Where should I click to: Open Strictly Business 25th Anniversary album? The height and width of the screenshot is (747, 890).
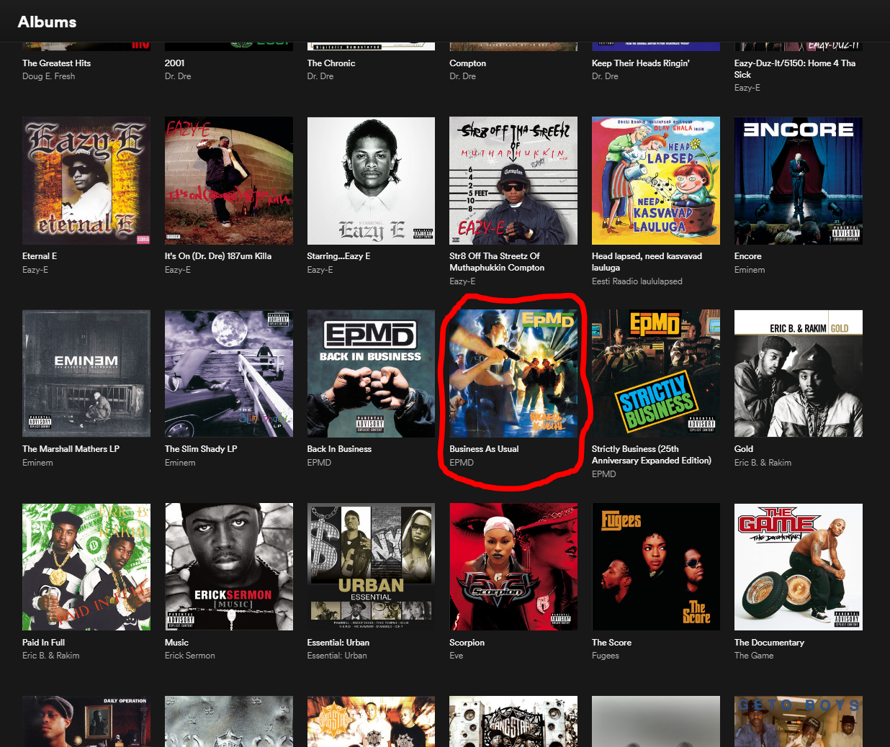coord(655,373)
